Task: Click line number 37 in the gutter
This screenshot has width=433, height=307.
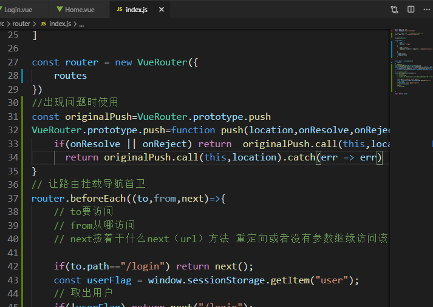Action: [13, 198]
